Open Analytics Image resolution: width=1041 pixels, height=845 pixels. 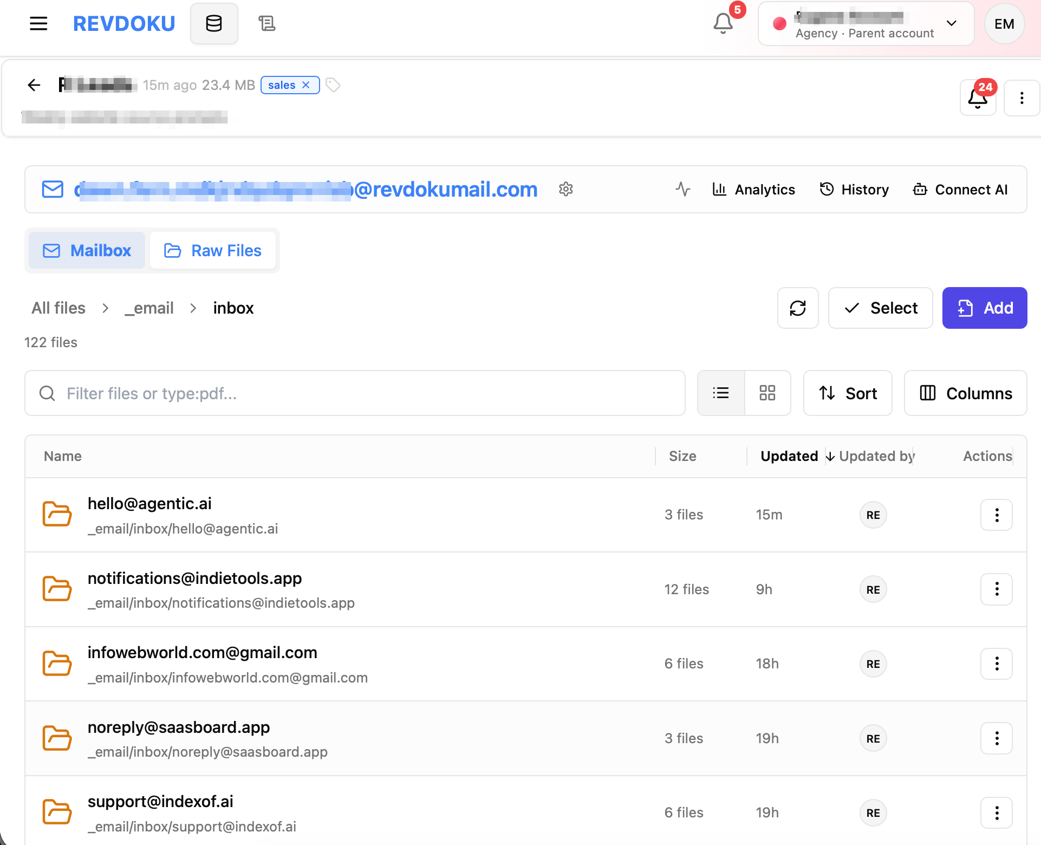coord(754,190)
